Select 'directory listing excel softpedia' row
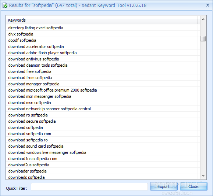The height and width of the screenshot is (196, 213). tap(103, 28)
